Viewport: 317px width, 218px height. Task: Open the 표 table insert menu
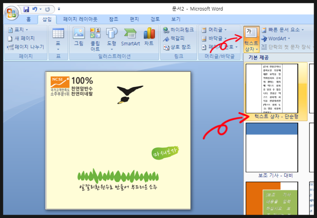pos(58,39)
